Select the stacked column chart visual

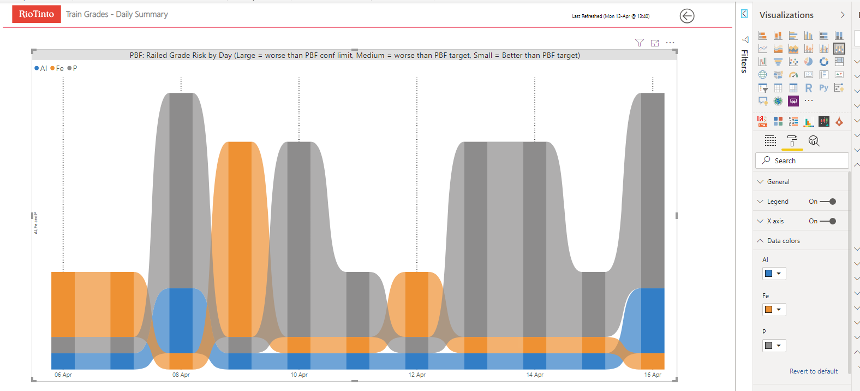tap(778, 35)
